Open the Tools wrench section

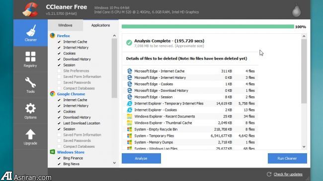point(30,85)
